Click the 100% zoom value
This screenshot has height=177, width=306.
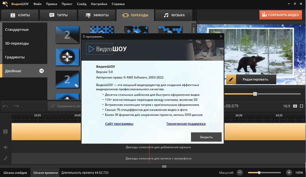(x=299, y=172)
